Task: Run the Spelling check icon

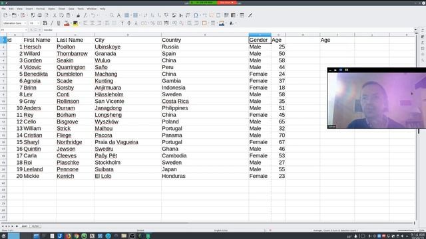Action: pos(118,15)
